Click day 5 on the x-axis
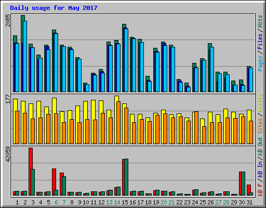The image size is (266, 208). coord(48,202)
